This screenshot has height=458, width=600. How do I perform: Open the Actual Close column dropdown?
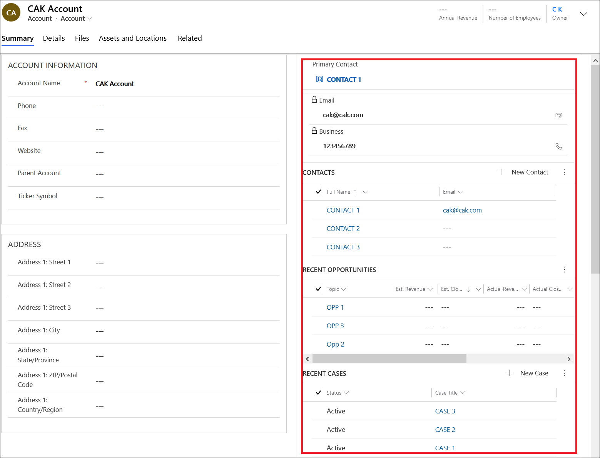click(x=570, y=289)
